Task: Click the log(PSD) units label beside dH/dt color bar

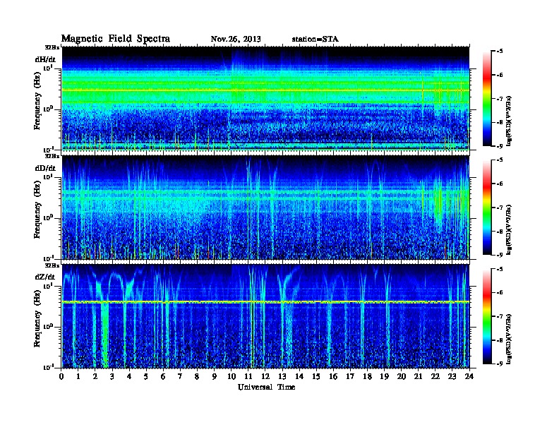Action: (509, 121)
